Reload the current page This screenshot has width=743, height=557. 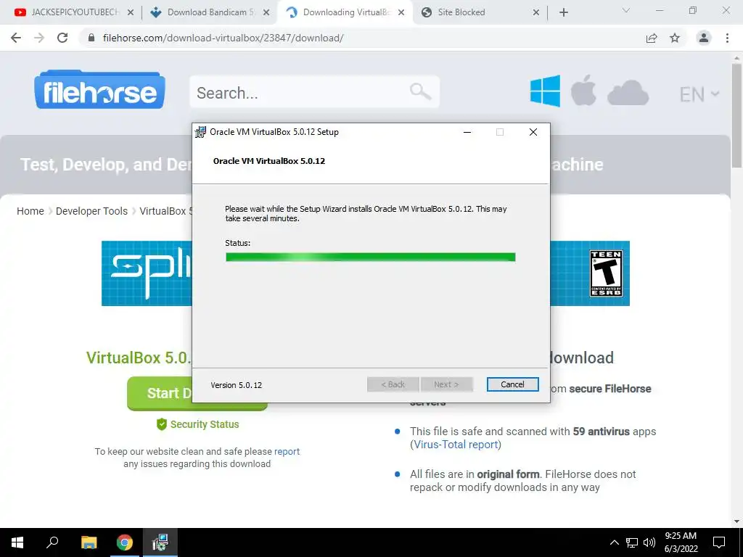[62, 38]
